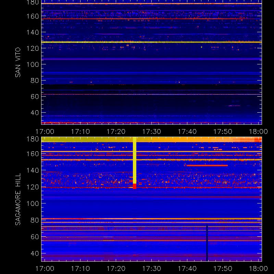Select the 80 label on Sagamore Hill axis
Viewport: 274px width, 274px height.
coord(35,220)
